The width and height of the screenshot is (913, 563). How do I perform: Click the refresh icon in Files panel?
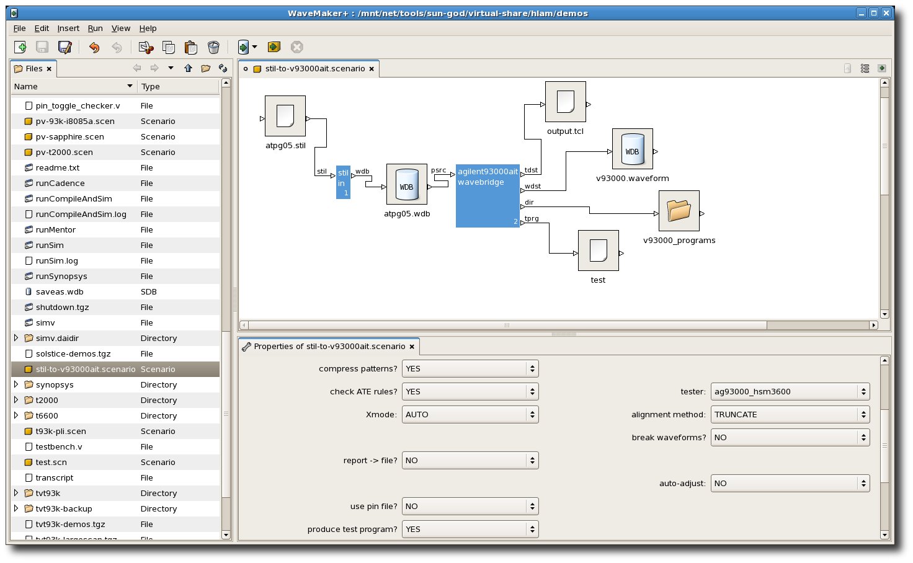click(x=223, y=68)
